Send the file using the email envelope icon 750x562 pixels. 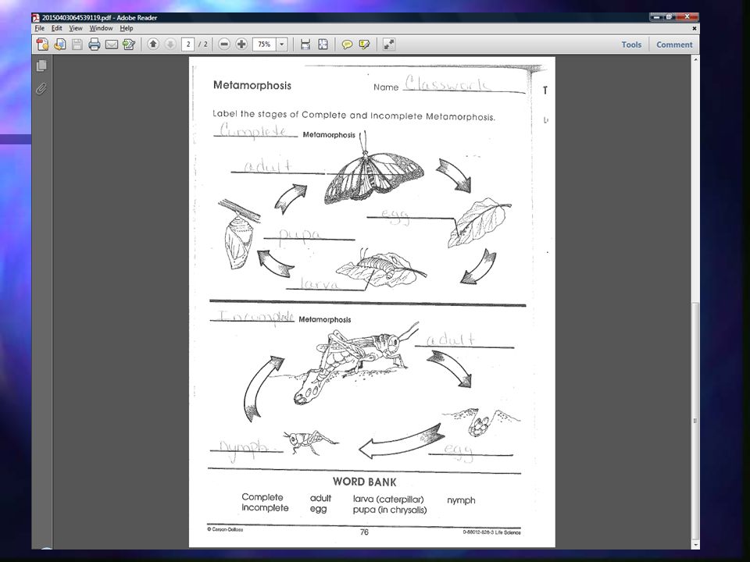tap(112, 44)
